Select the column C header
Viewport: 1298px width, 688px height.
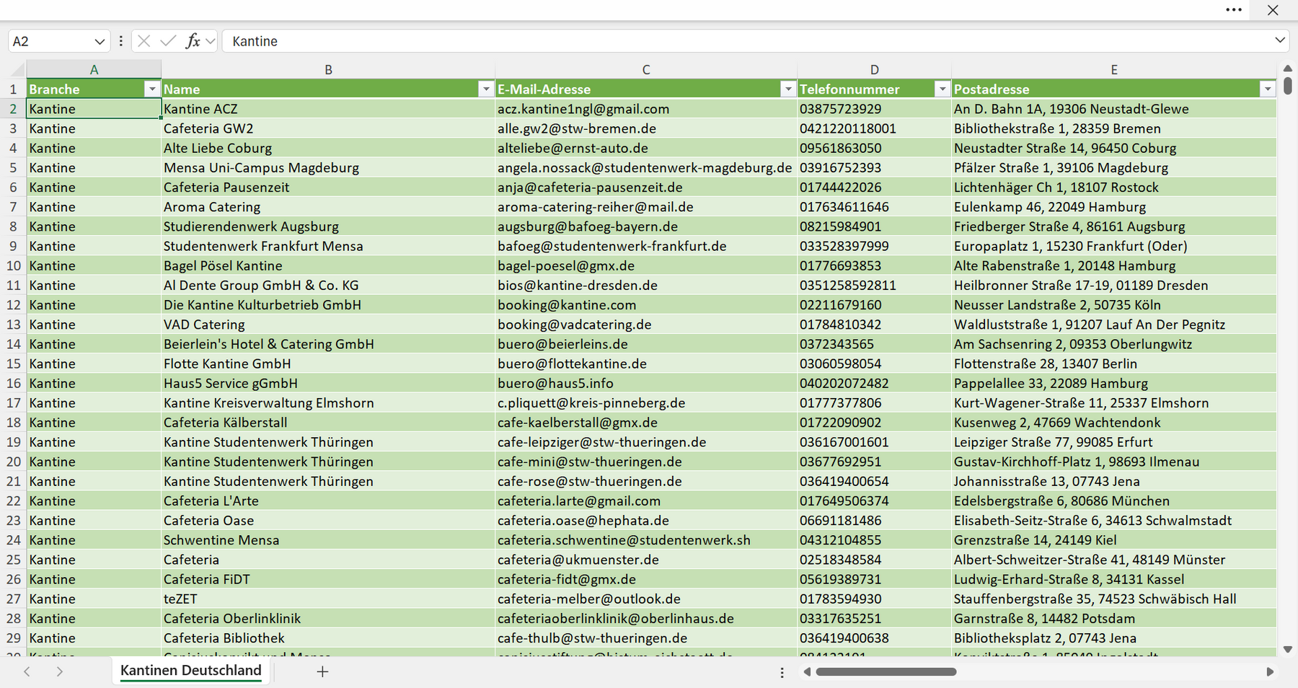pos(646,70)
